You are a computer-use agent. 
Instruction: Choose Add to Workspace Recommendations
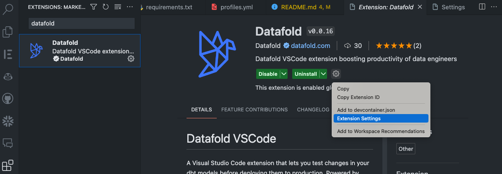(x=381, y=131)
